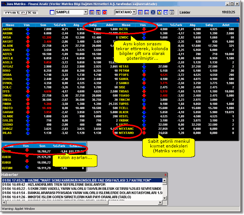Viewport: 244px width, 215px height.
Task: Click the first red icon right of SAMPLE dropdown
Action: tap(91, 12)
